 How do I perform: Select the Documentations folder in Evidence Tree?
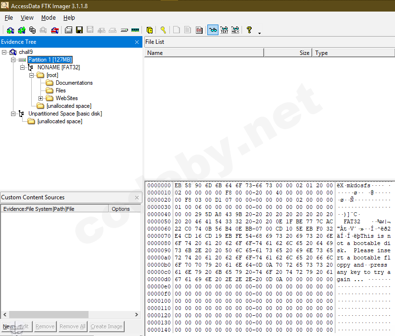74,83
